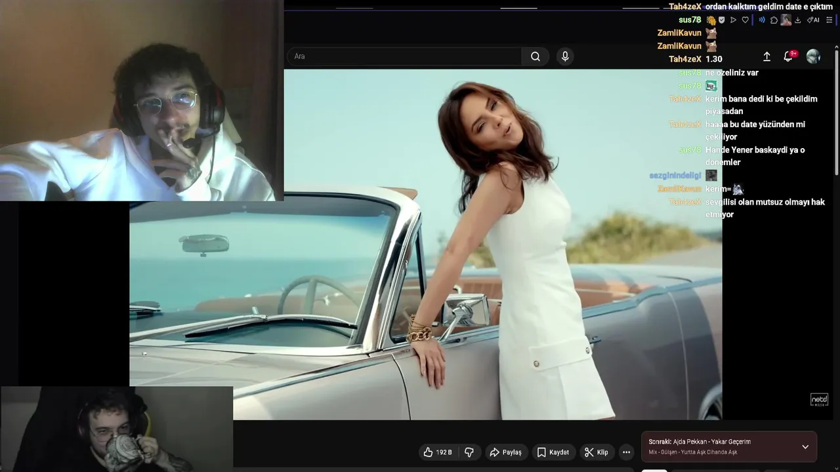
Task: Save video with Kaydet button
Action: pos(553,452)
